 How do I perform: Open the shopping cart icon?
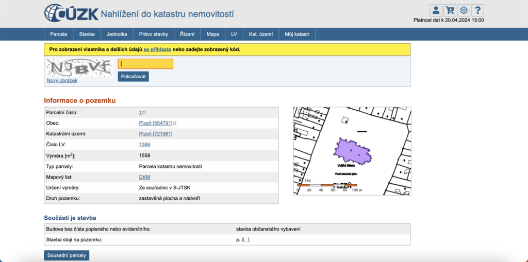click(x=450, y=10)
